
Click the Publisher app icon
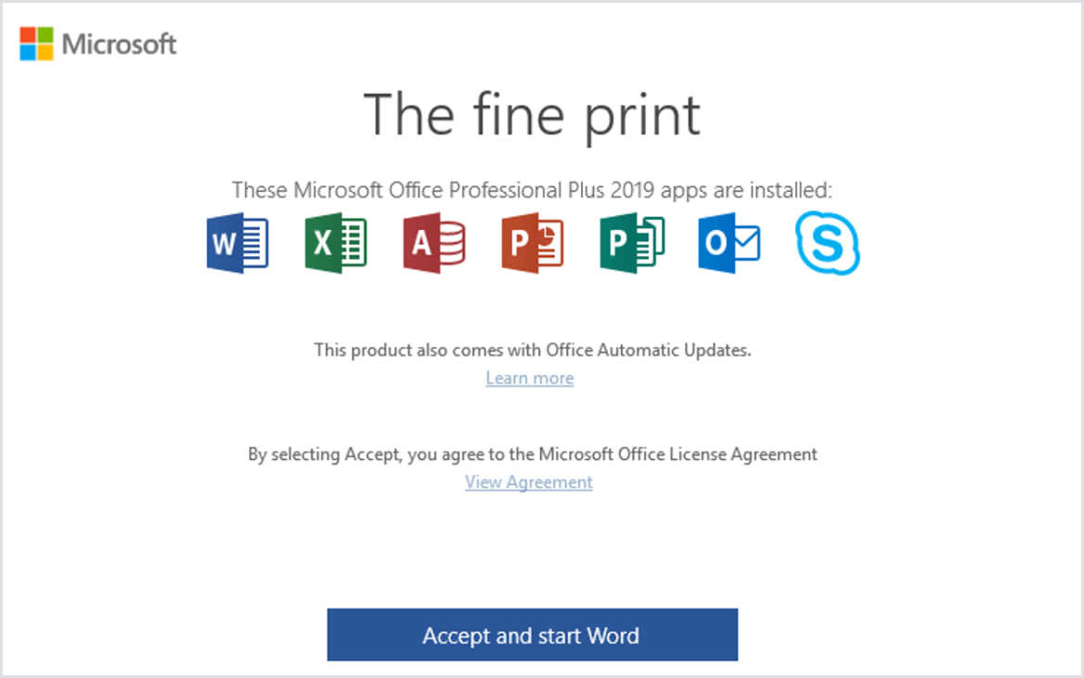coord(632,243)
